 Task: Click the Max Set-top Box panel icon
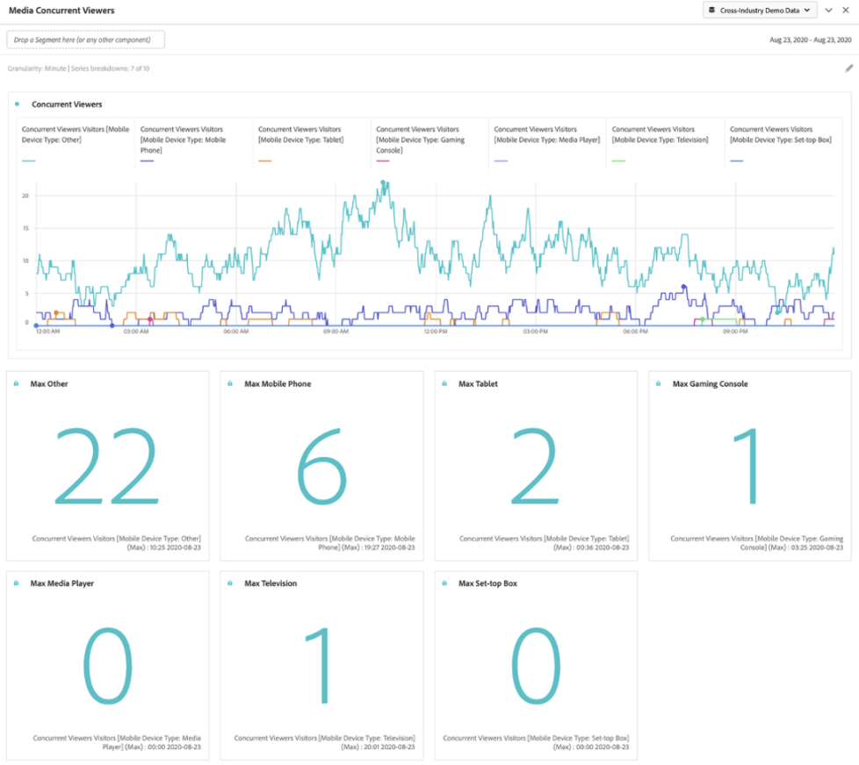pos(444,583)
